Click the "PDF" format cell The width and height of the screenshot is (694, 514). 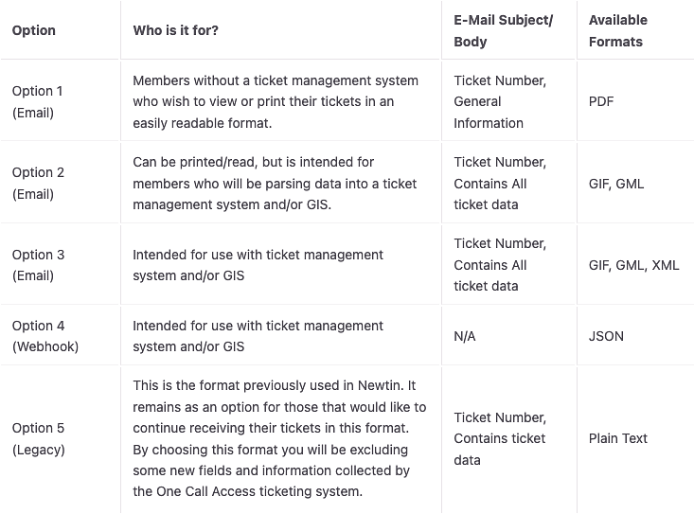coord(601,101)
